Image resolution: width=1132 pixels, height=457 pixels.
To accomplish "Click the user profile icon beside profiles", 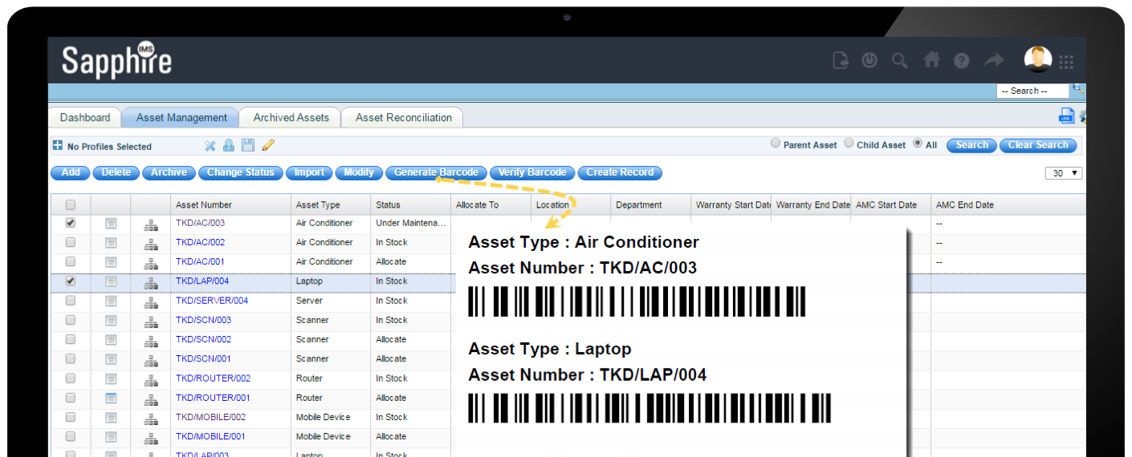I will click(x=229, y=145).
